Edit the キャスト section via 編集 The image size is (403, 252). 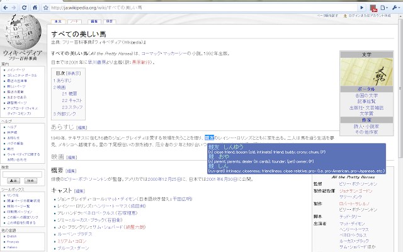(x=79, y=191)
